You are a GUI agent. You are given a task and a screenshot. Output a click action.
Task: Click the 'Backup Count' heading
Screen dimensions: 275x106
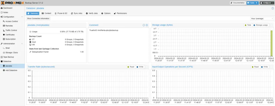click(x=35, y=36)
